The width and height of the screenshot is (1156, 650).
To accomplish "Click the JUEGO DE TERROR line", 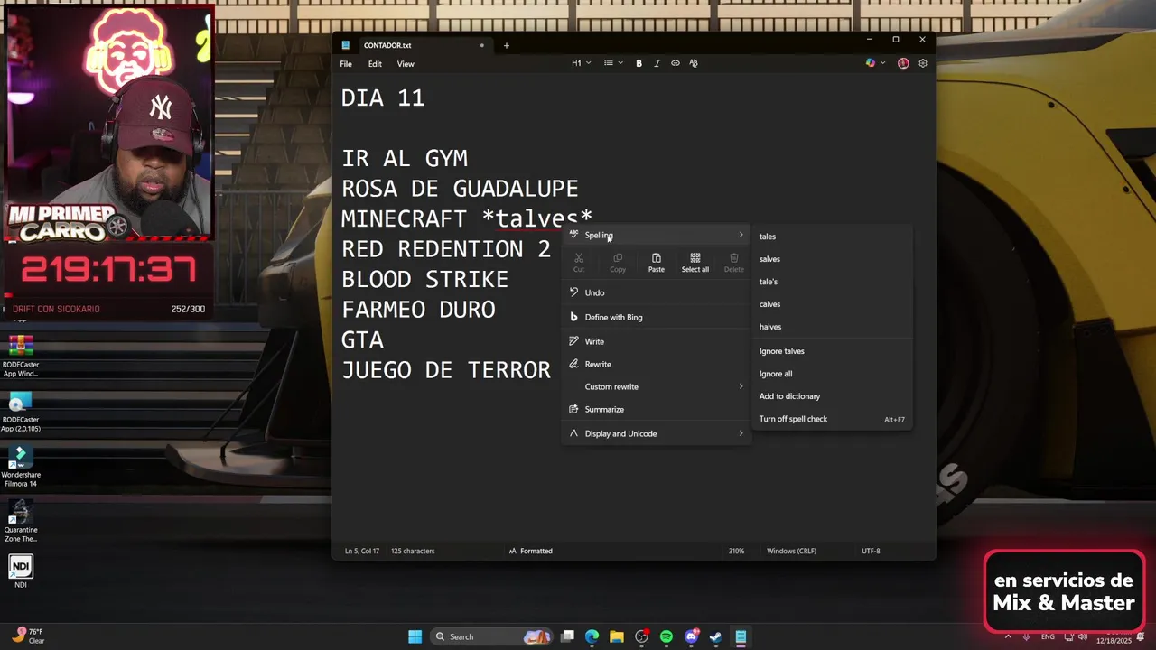I will pos(446,370).
